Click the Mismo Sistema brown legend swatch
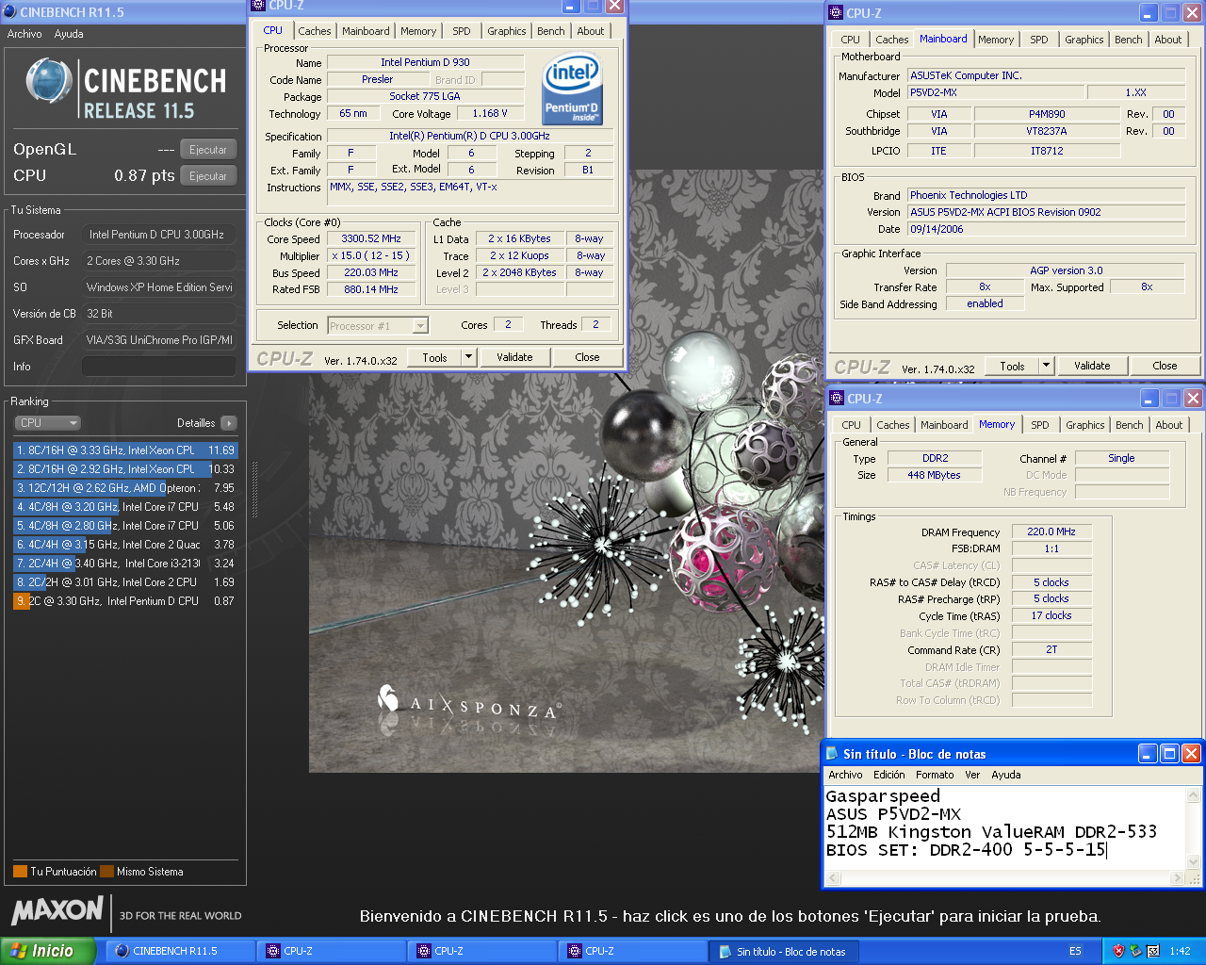 coord(106,871)
